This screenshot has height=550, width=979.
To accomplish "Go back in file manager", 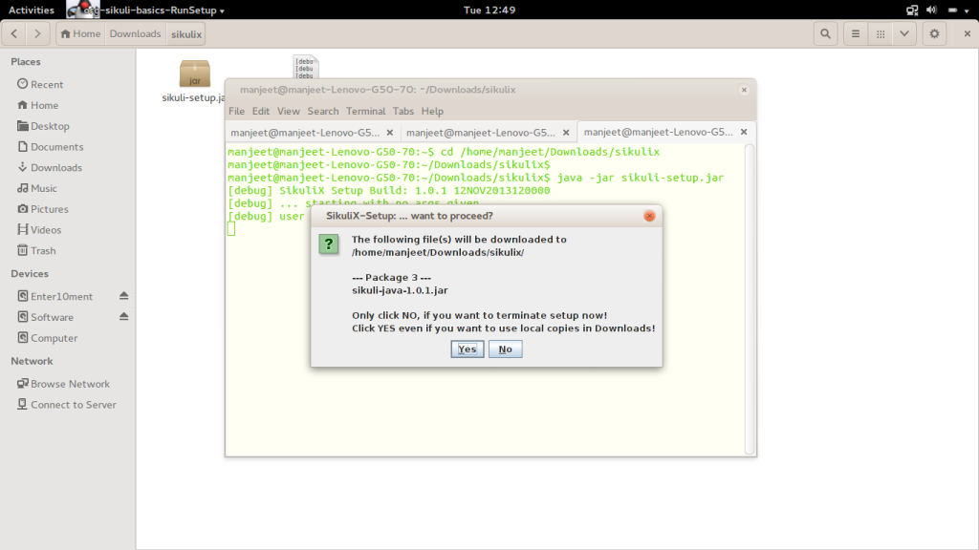I will click(14, 33).
